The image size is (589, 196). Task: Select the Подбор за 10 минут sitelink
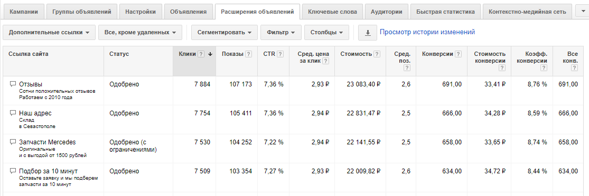click(48, 171)
